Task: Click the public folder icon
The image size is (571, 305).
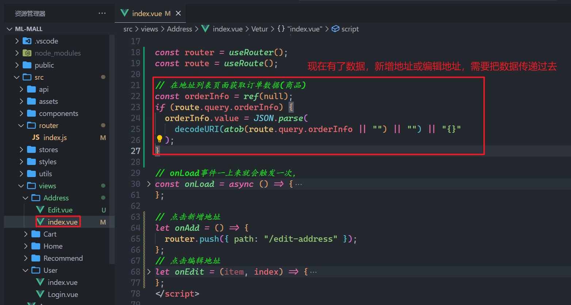Action: [x=27, y=65]
